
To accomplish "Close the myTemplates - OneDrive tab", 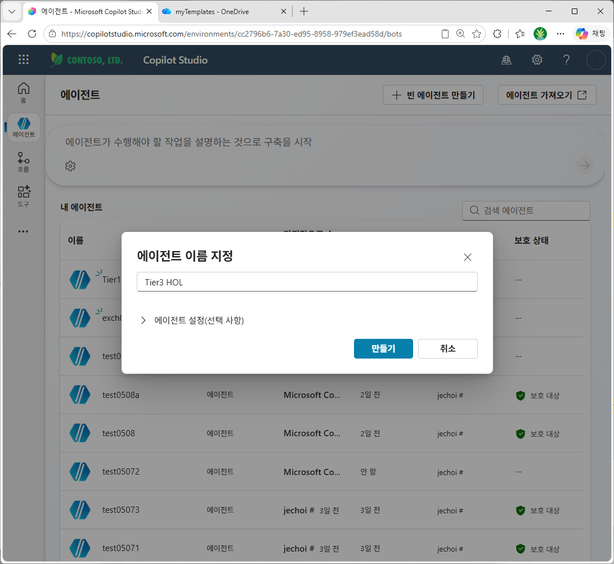I will click(284, 11).
